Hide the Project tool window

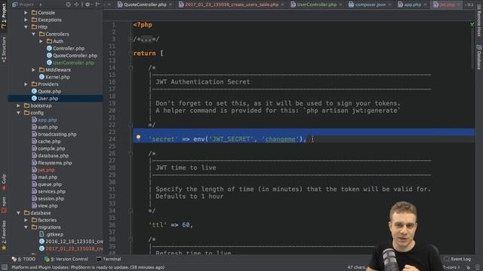coord(97,5)
